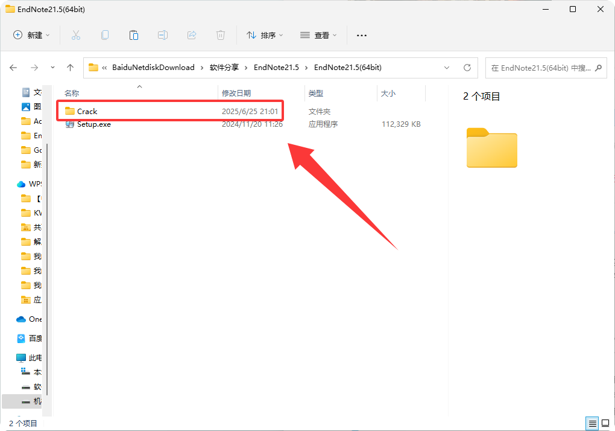Sort by 类型 column header
This screenshot has height=431, width=615.
(316, 94)
